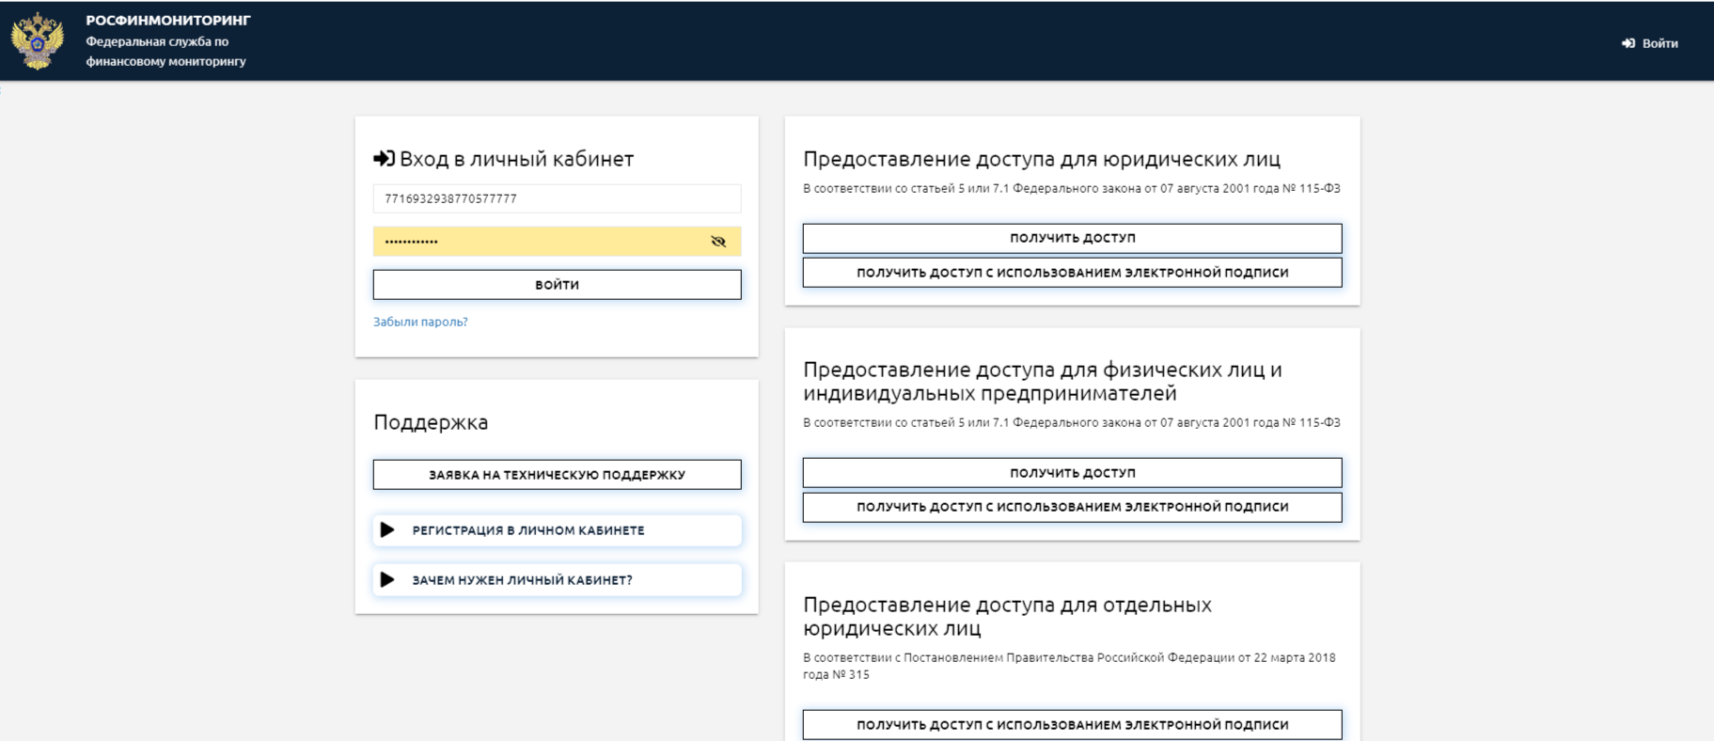The image size is (1714, 741).
Task: Get electronic signature access for отдельных юридических лиц
Action: (x=1072, y=725)
